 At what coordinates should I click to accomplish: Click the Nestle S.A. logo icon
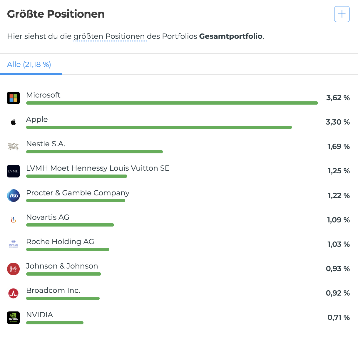[x=13, y=147]
